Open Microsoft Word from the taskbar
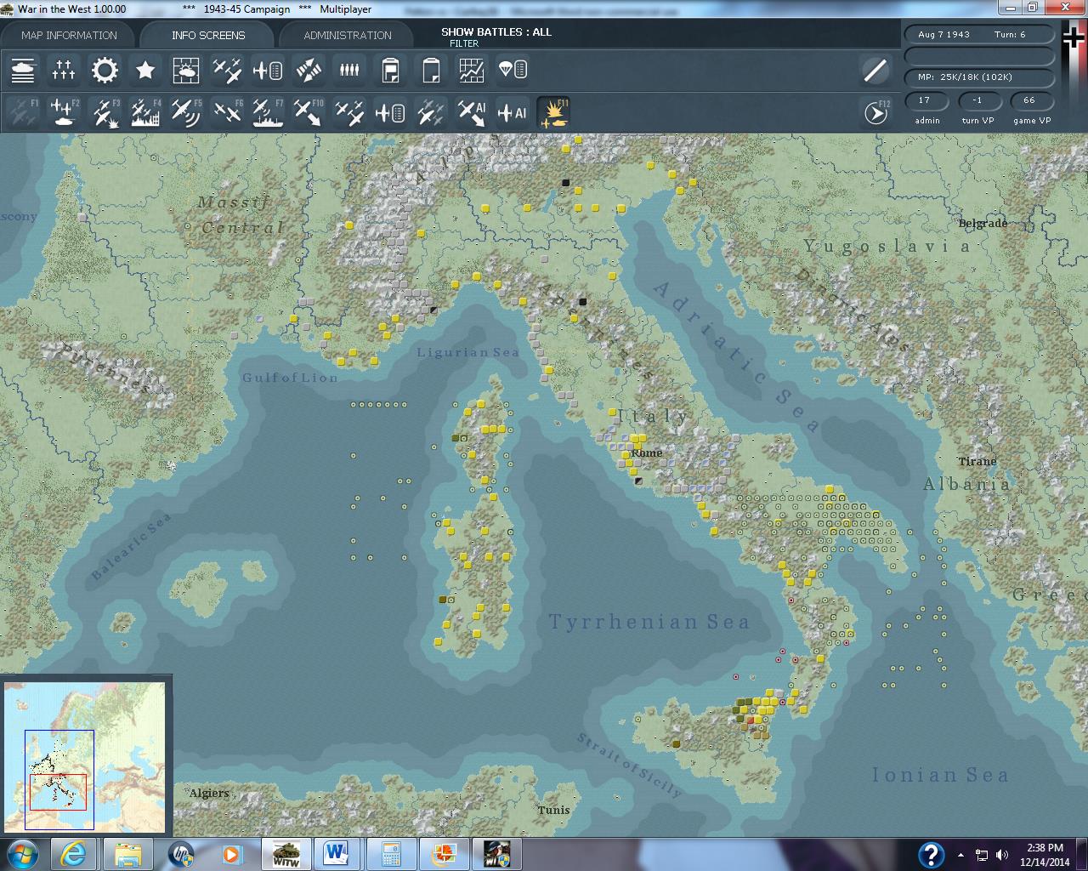Viewport: 1088px width, 871px height. pos(337,854)
